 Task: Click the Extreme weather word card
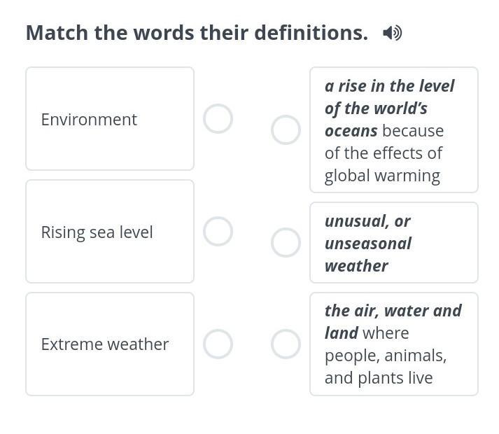110,344
